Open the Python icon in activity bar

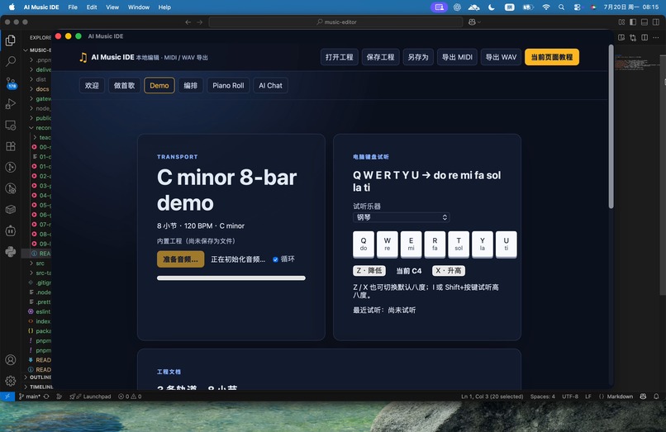click(11, 252)
